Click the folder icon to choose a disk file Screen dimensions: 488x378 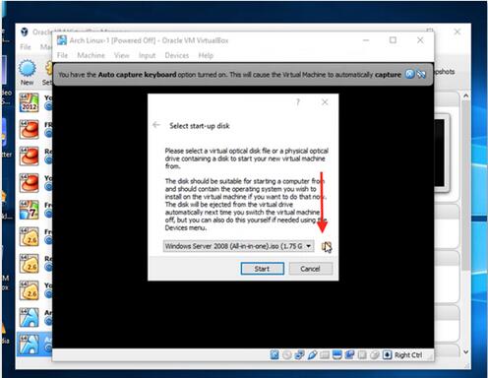(327, 246)
